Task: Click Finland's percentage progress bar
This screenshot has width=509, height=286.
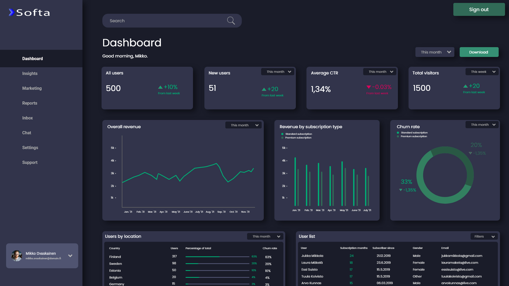Action: pos(217,257)
